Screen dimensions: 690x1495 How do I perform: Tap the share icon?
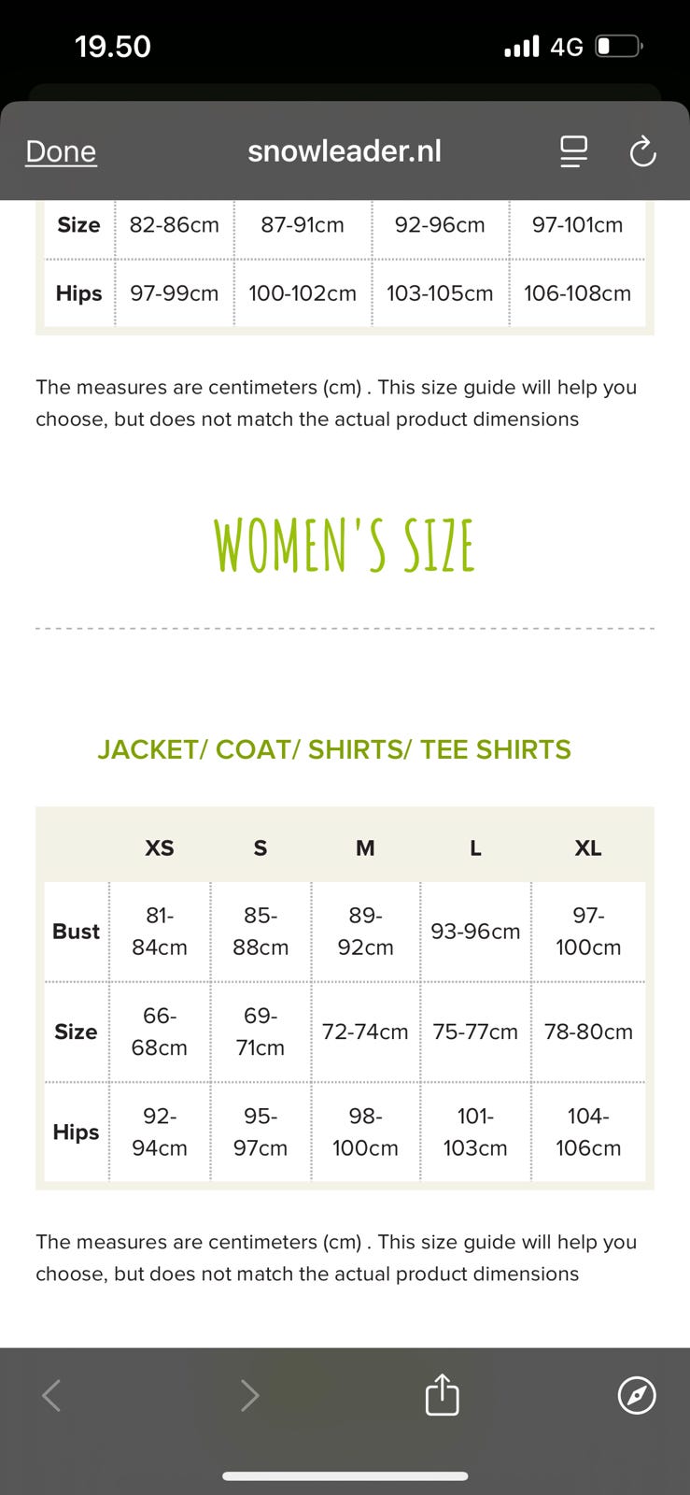coord(442,1395)
